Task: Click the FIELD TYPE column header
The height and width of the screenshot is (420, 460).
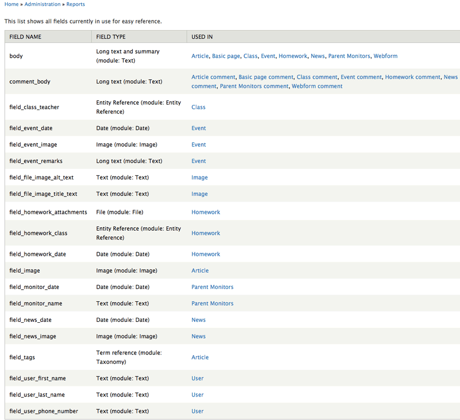Action: tap(139, 37)
